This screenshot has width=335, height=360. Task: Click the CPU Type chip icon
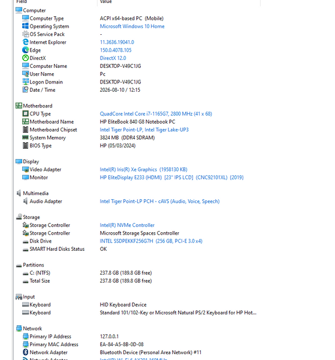click(x=25, y=113)
